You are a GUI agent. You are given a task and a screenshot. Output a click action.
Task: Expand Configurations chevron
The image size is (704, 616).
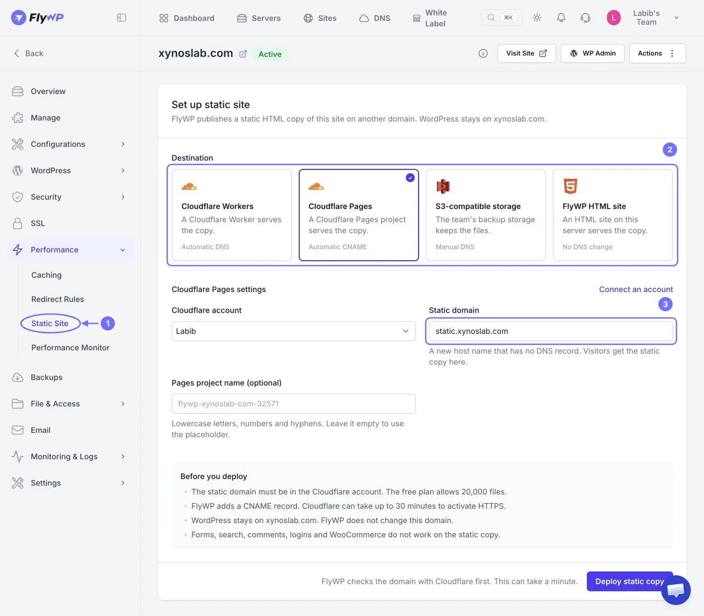tap(123, 144)
